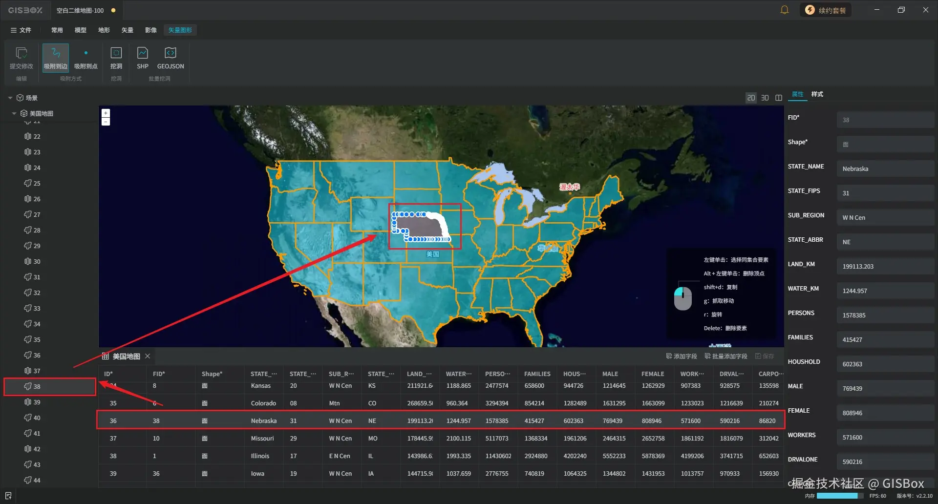The height and width of the screenshot is (504, 938).
Task: Click the STATE_NAME input field with Nebraska
Action: 885,169
